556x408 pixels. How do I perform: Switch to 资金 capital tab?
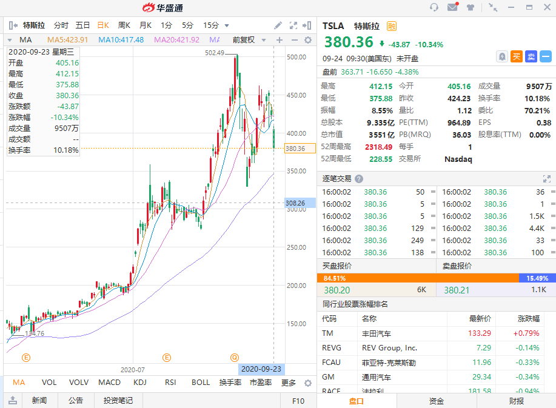pos(436,401)
